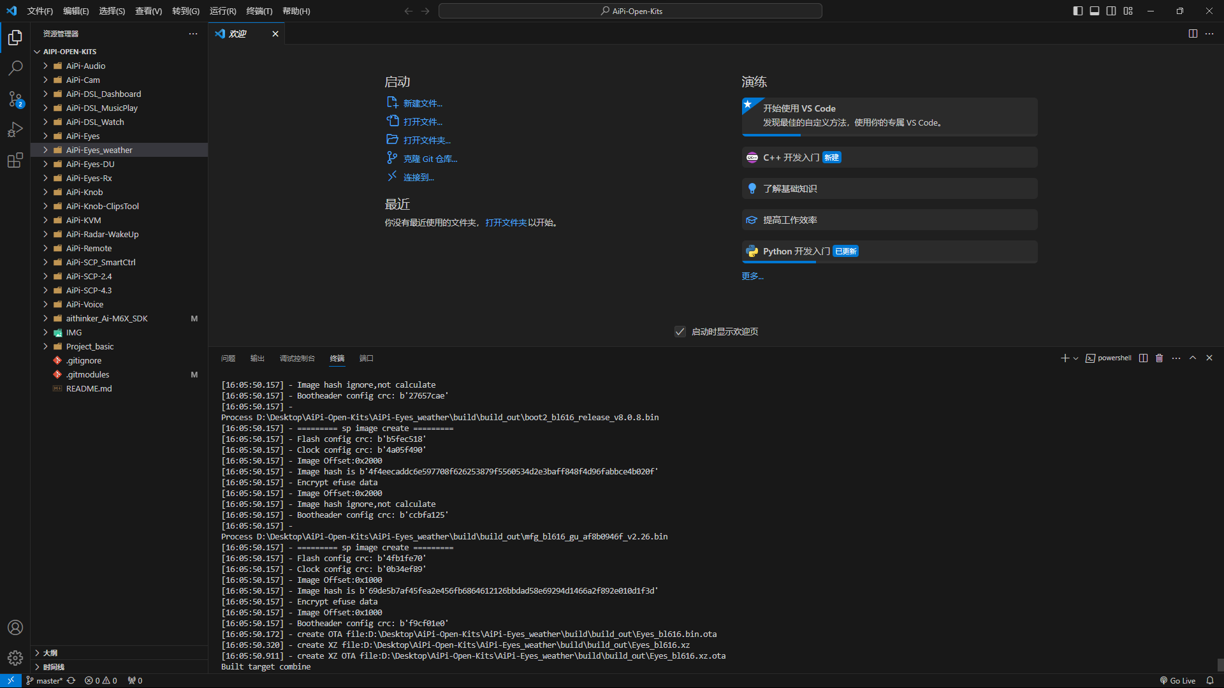This screenshot has height=688, width=1224.
Task: Open Explorer views and more actions menu
Action: pos(193,34)
